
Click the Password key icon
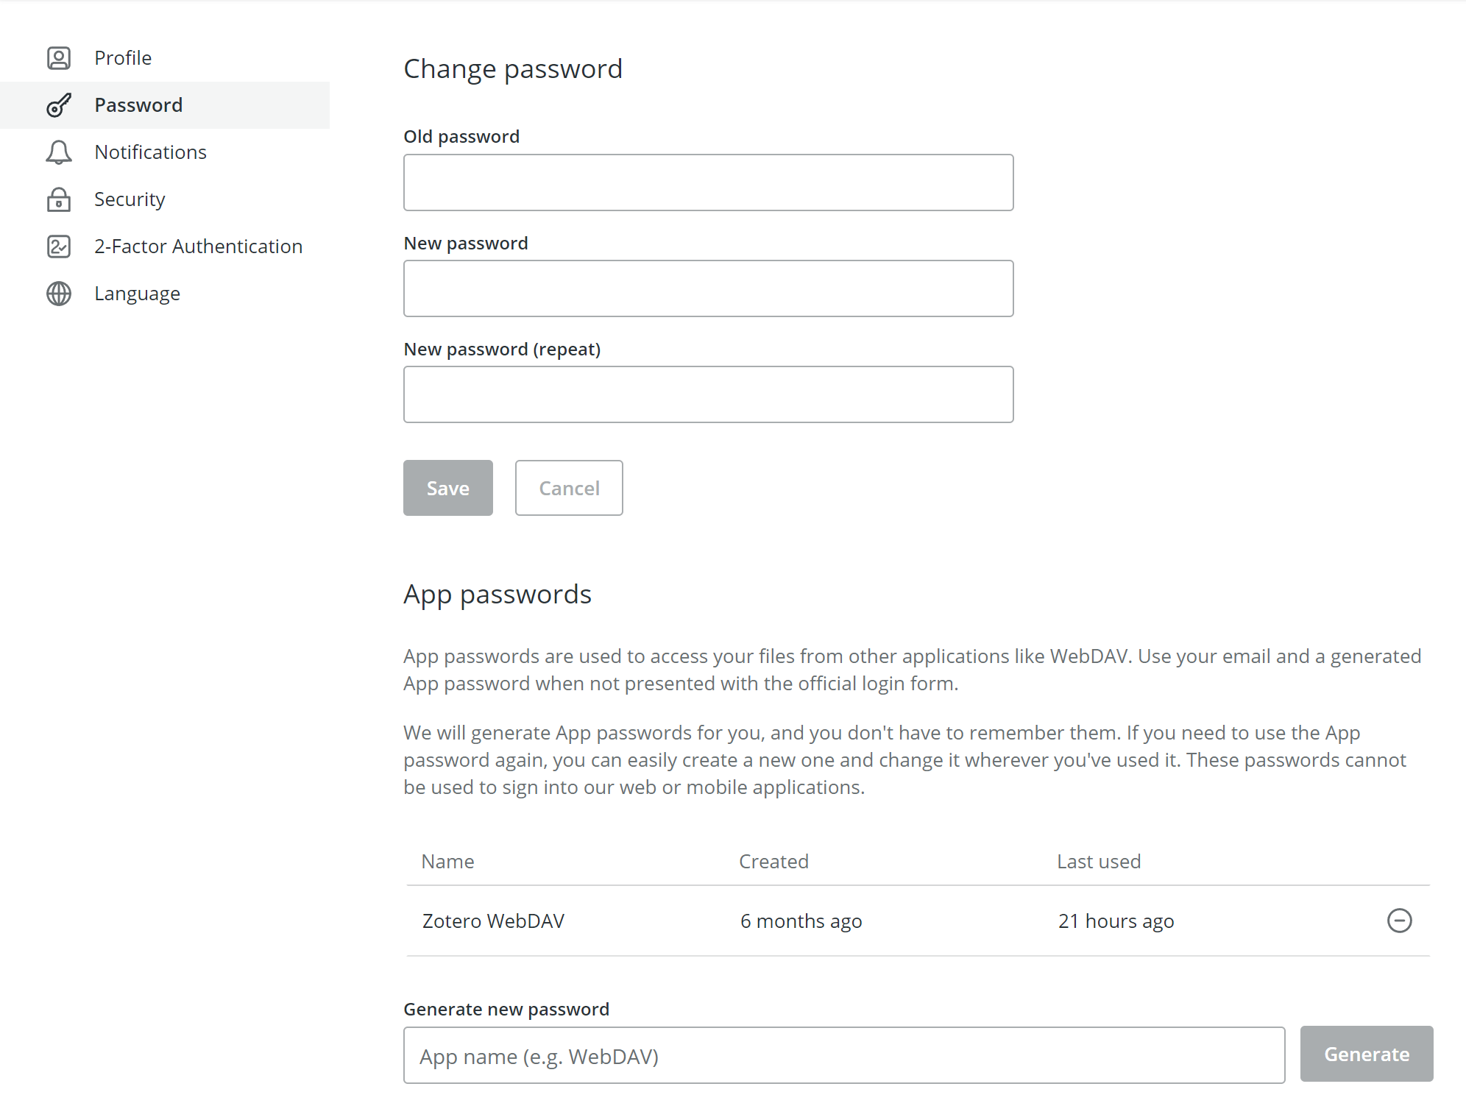click(59, 105)
